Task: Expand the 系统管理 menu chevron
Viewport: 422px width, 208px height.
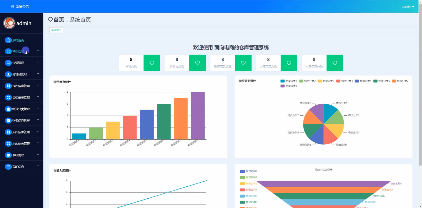Action: click(38, 154)
